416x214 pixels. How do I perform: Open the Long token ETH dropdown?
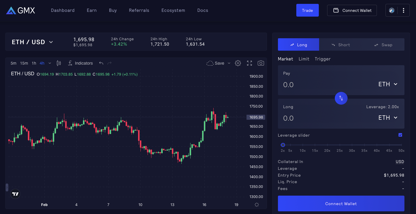click(x=388, y=118)
